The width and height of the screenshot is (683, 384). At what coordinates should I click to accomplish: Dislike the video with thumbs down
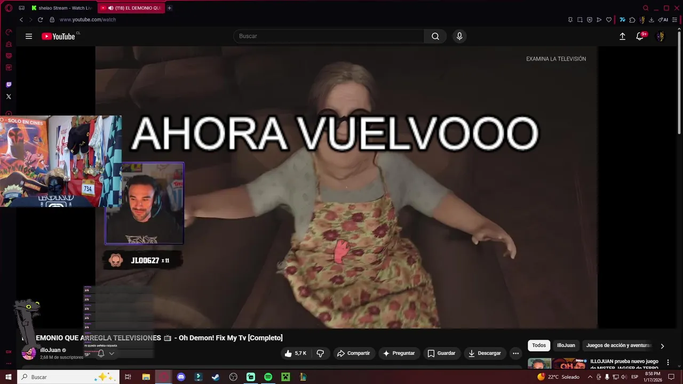(320, 353)
